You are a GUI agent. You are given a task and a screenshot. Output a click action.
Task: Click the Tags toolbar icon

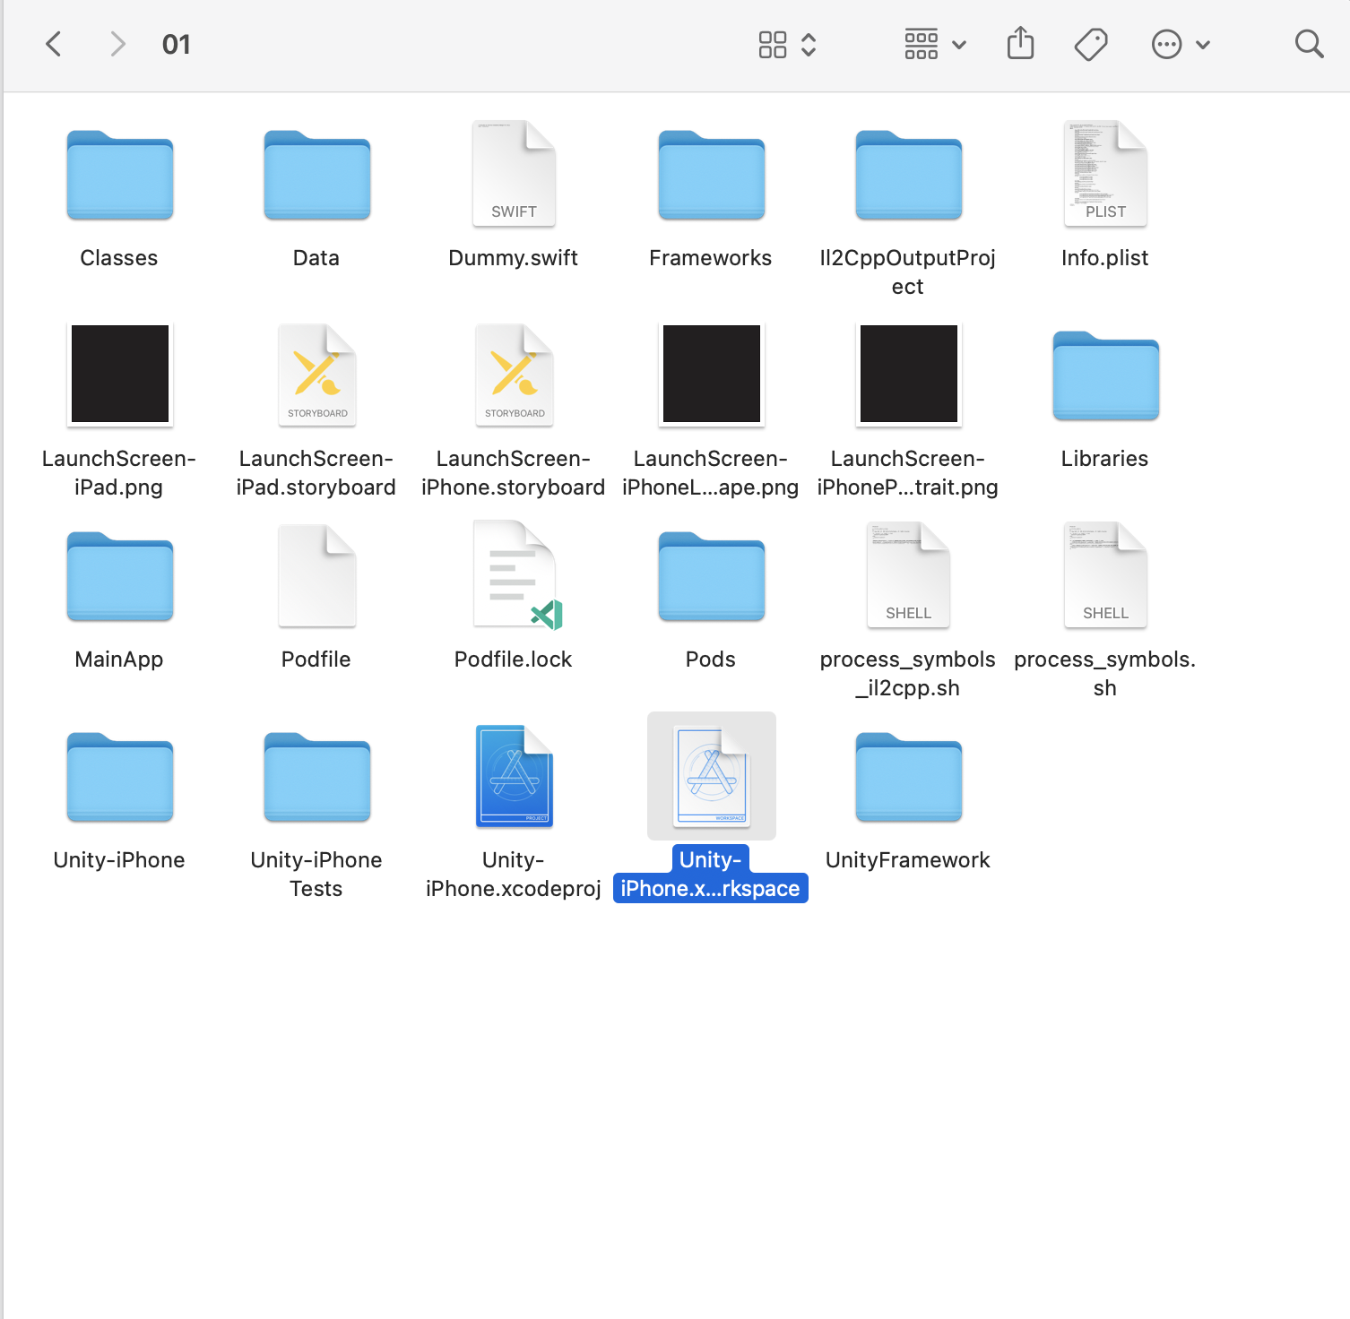click(1091, 42)
